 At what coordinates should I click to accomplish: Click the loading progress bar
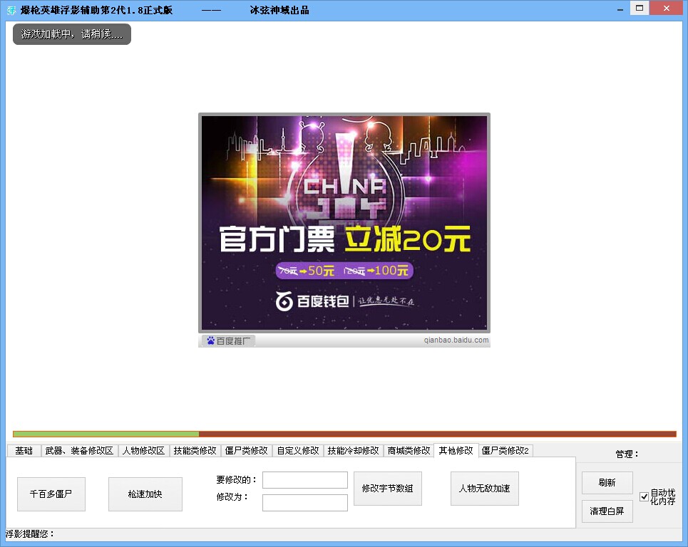(x=344, y=434)
